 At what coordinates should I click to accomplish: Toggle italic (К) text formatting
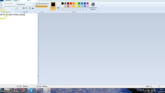(27, 8)
